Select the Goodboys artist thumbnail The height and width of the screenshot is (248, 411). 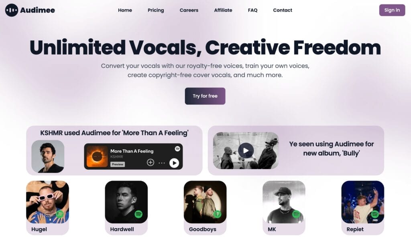click(x=205, y=202)
